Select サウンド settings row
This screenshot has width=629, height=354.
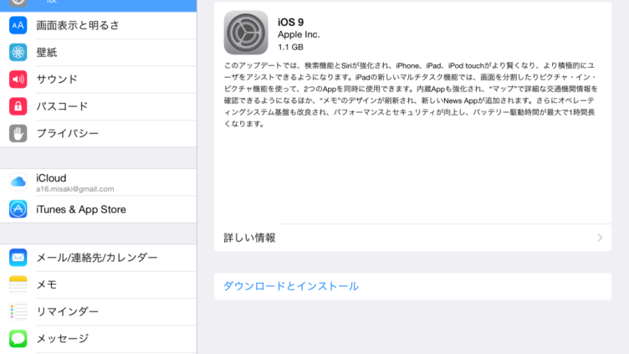tap(99, 79)
